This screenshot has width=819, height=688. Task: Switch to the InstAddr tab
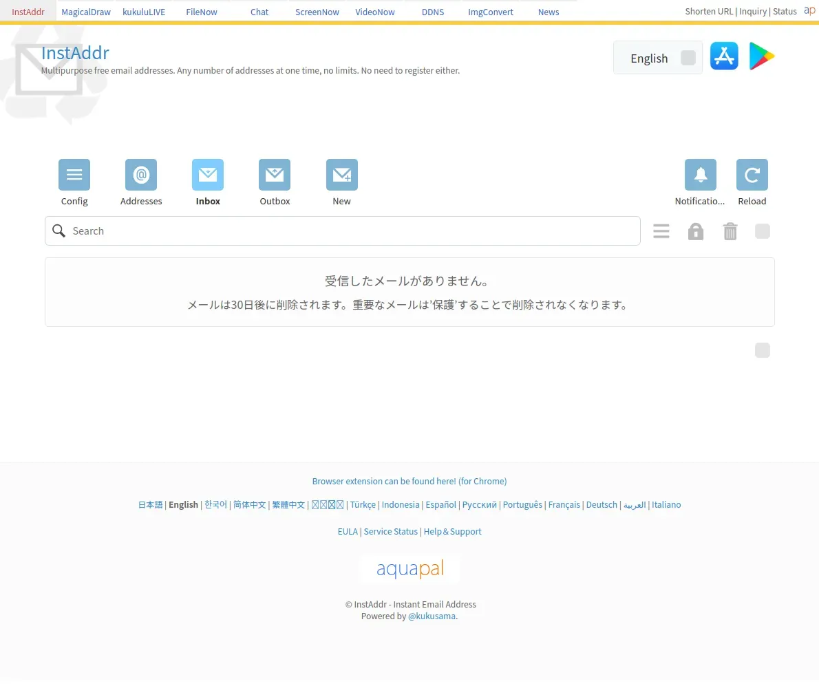click(28, 12)
